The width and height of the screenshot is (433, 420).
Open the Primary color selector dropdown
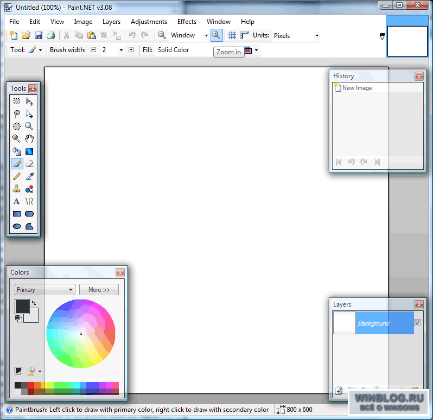pyautogui.click(x=44, y=290)
